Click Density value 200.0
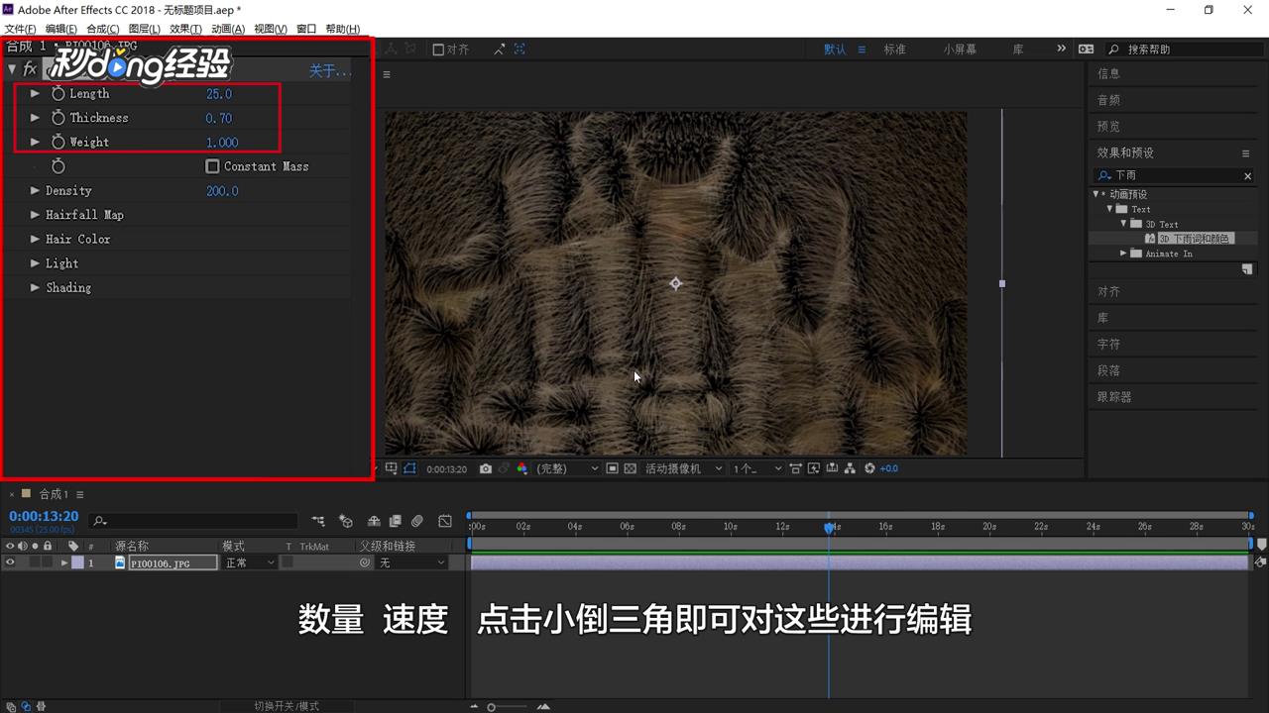The width and height of the screenshot is (1269, 713). tap(222, 190)
